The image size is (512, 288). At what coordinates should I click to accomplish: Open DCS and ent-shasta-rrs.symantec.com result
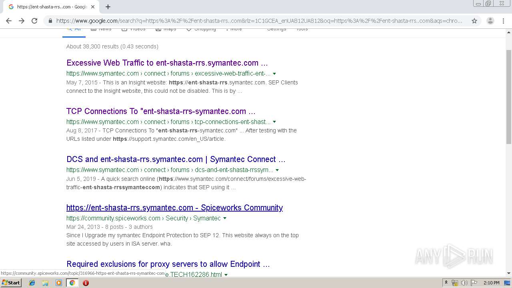(176, 159)
